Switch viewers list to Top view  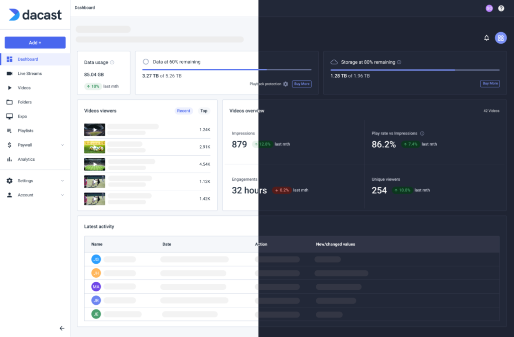(x=204, y=110)
